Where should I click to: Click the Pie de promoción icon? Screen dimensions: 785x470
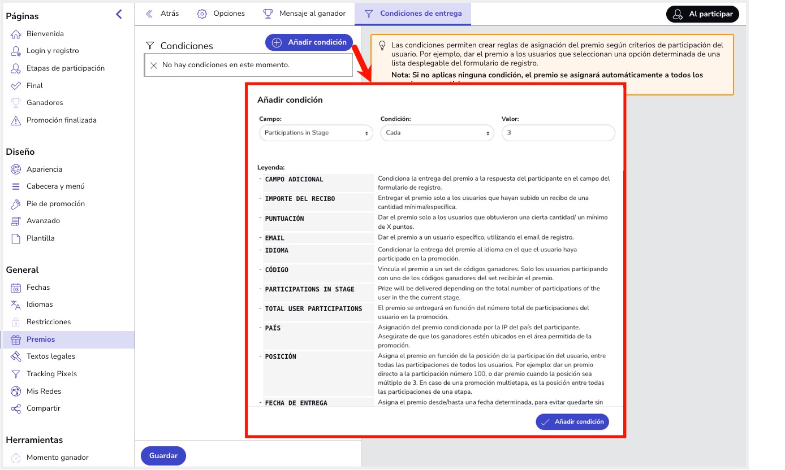pyautogui.click(x=16, y=204)
